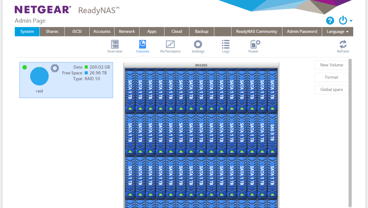
Task: Click the RR4360 chassis header label
Action: (x=201, y=65)
